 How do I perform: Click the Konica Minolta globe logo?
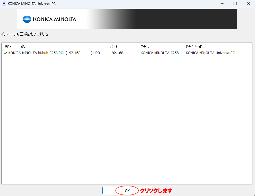tap(27, 19)
